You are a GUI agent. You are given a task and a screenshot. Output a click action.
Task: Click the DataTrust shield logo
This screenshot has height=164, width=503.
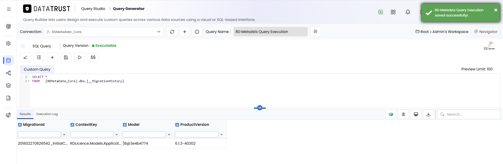tap(27, 9)
